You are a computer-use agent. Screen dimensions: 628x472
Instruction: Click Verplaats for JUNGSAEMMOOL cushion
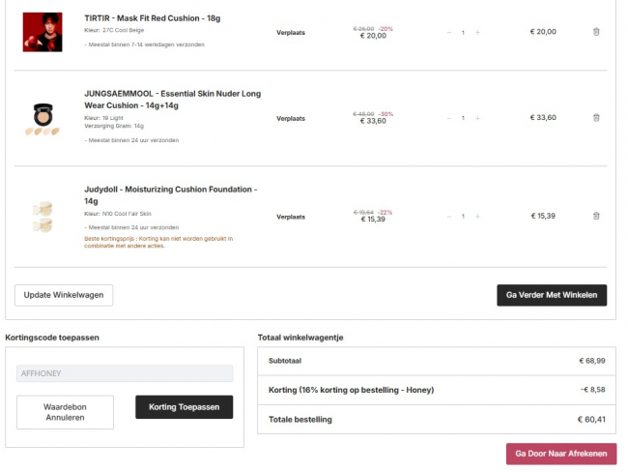click(291, 118)
